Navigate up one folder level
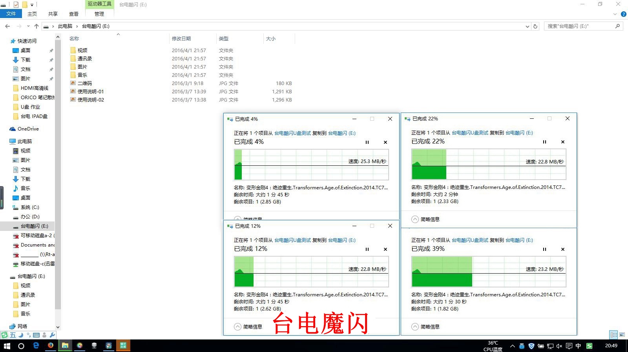The image size is (628, 352). tap(37, 26)
